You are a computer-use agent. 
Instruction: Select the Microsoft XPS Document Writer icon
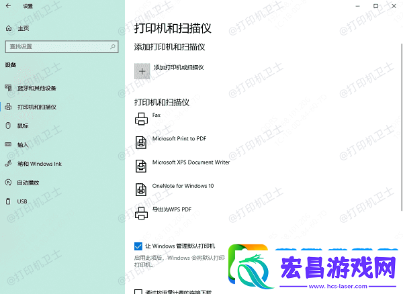pos(141,166)
